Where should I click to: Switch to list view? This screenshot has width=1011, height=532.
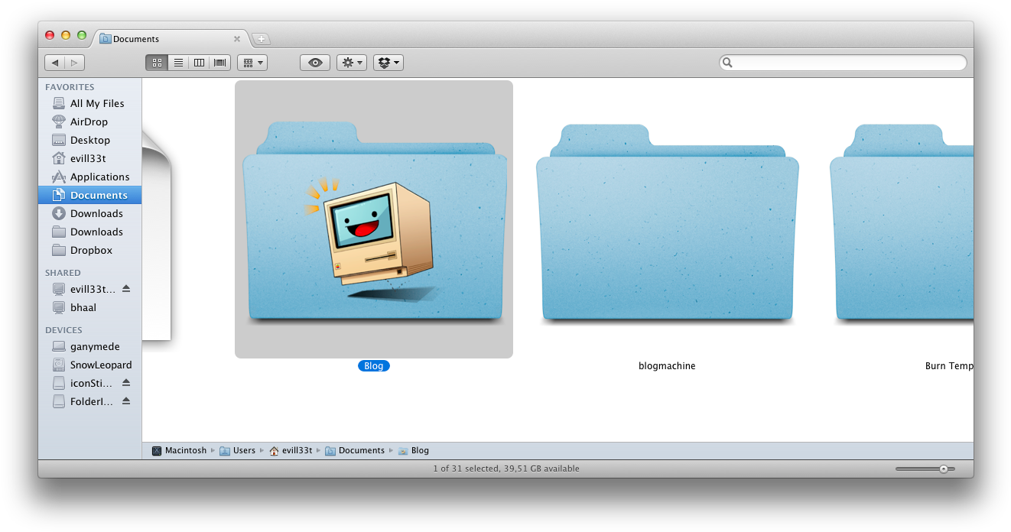click(x=178, y=63)
